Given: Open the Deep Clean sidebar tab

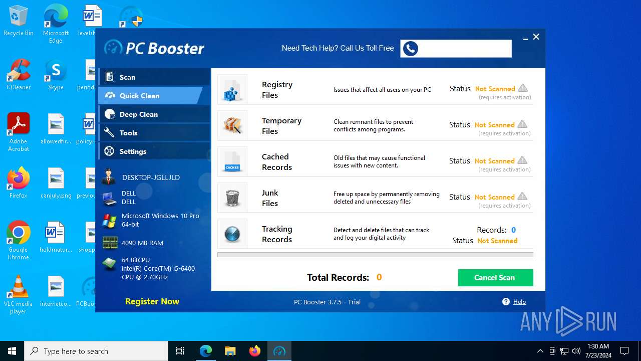Looking at the screenshot, I should point(154,114).
